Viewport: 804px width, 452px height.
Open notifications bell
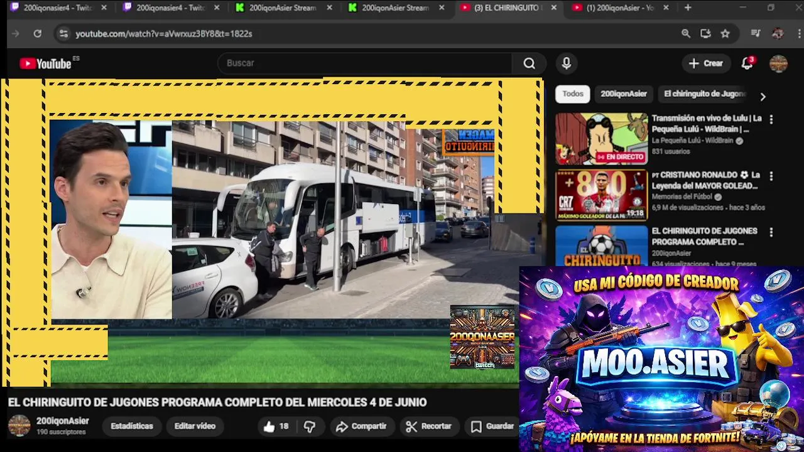tap(747, 63)
